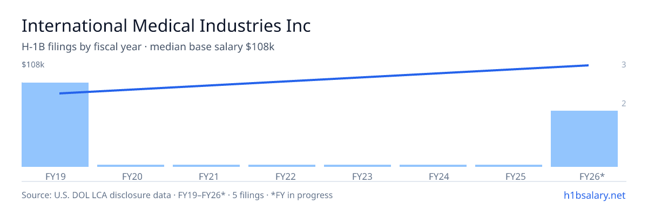Click the DOL LCA source footnote

[177, 195]
